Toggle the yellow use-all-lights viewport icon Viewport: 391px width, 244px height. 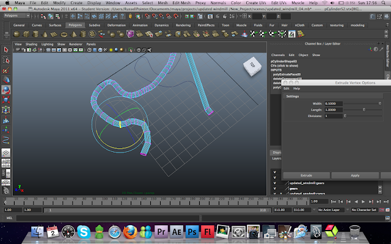pos(111,50)
